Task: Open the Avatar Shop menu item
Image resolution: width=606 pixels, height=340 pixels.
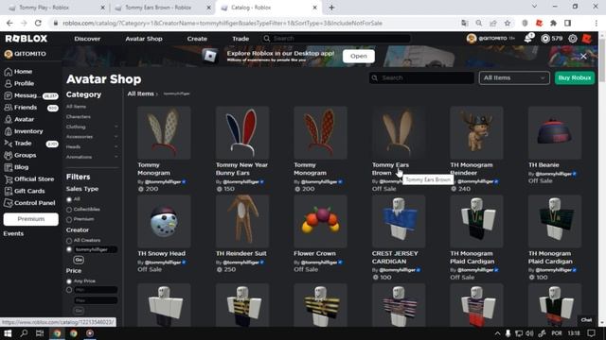Action: [x=144, y=39]
